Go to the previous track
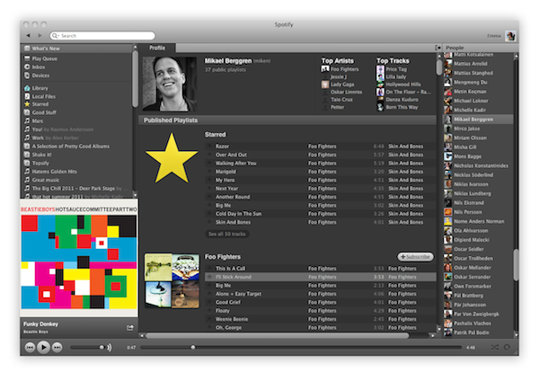This screenshot has height=381, width=539. (29, 346)
